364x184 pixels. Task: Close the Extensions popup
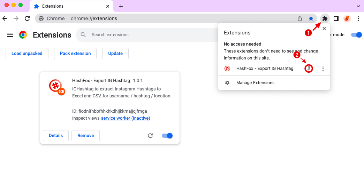tap(324, 29)
